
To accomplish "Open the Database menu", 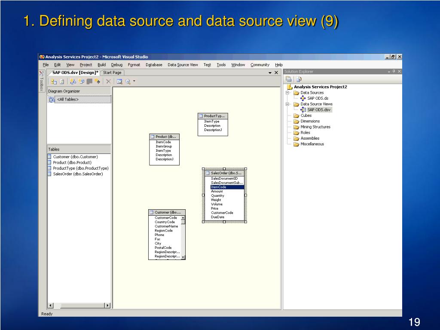I will click(x=154, y=65).
